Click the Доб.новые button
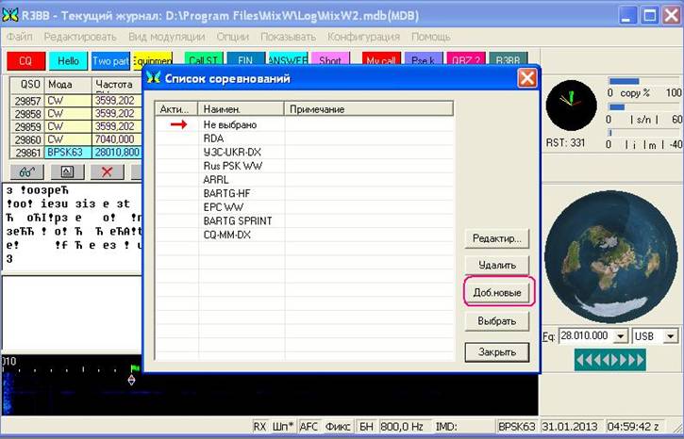Screen dimensions: 684x439 click(x=497, y=293)
